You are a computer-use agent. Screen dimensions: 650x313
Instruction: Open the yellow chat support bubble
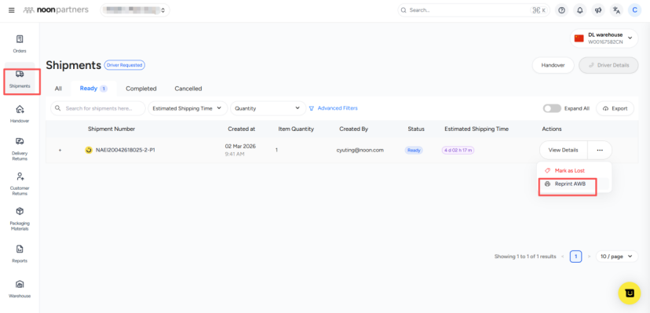click(x=630, y=293)
